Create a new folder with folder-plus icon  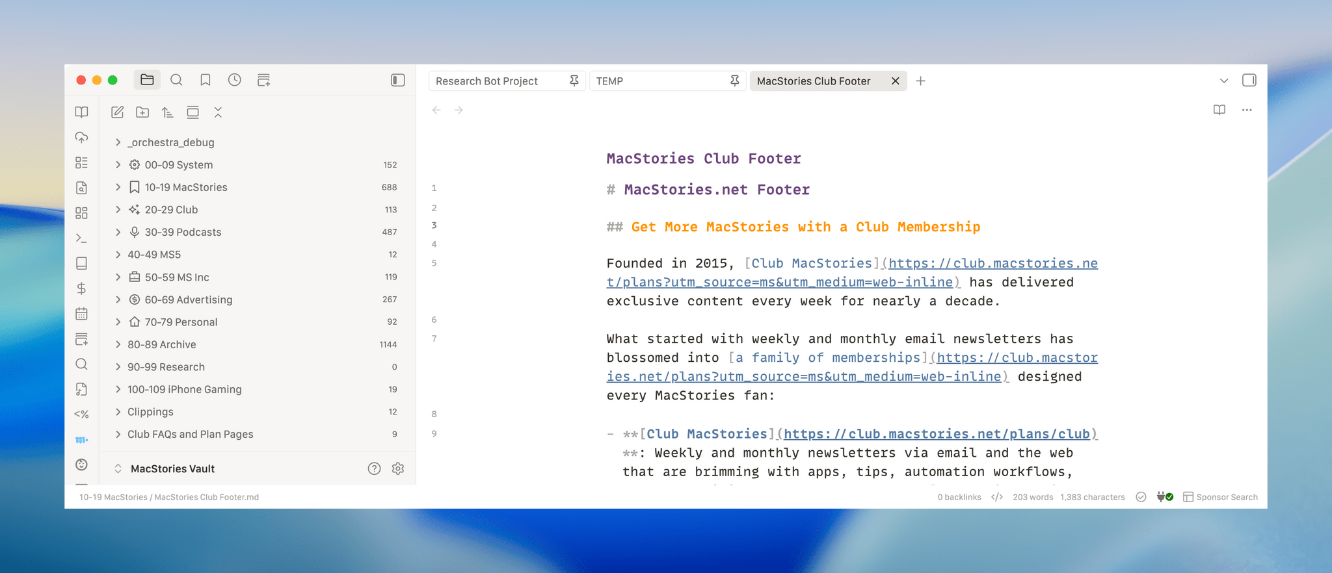pyautogui.click(x=142, y=112)
